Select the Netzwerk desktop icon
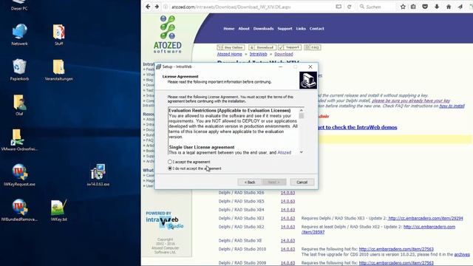The width and height of the screenshot is (473, 266). [x=19, y=35]
